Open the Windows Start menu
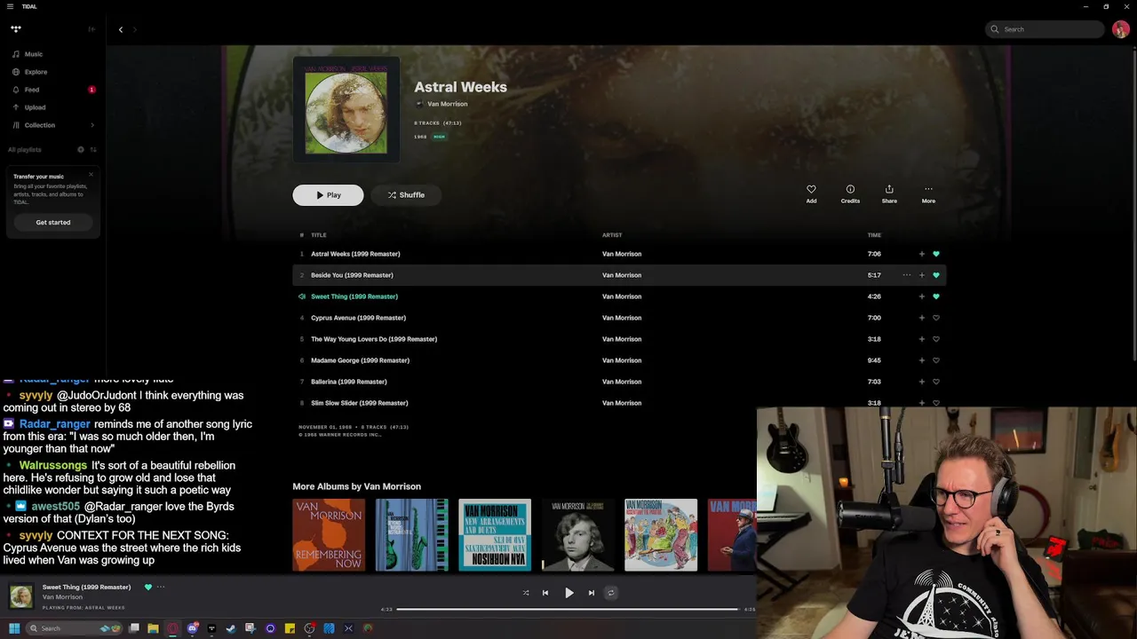Screen dimensions: 1137x639 pos(14,628)
